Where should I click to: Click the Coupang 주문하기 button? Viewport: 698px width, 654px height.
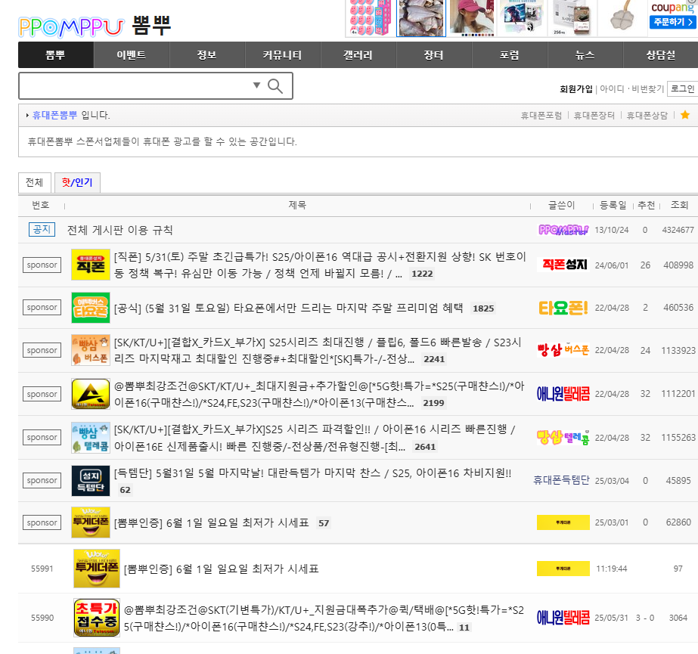pos(673,22)
